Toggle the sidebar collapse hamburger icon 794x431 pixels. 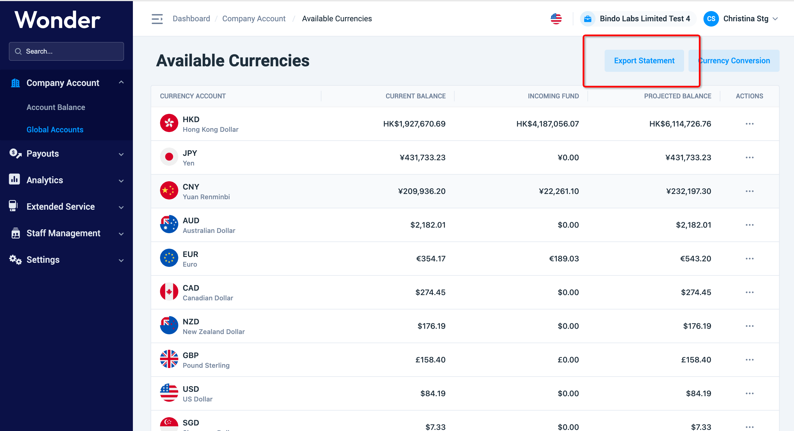click(x=157, y=19)
